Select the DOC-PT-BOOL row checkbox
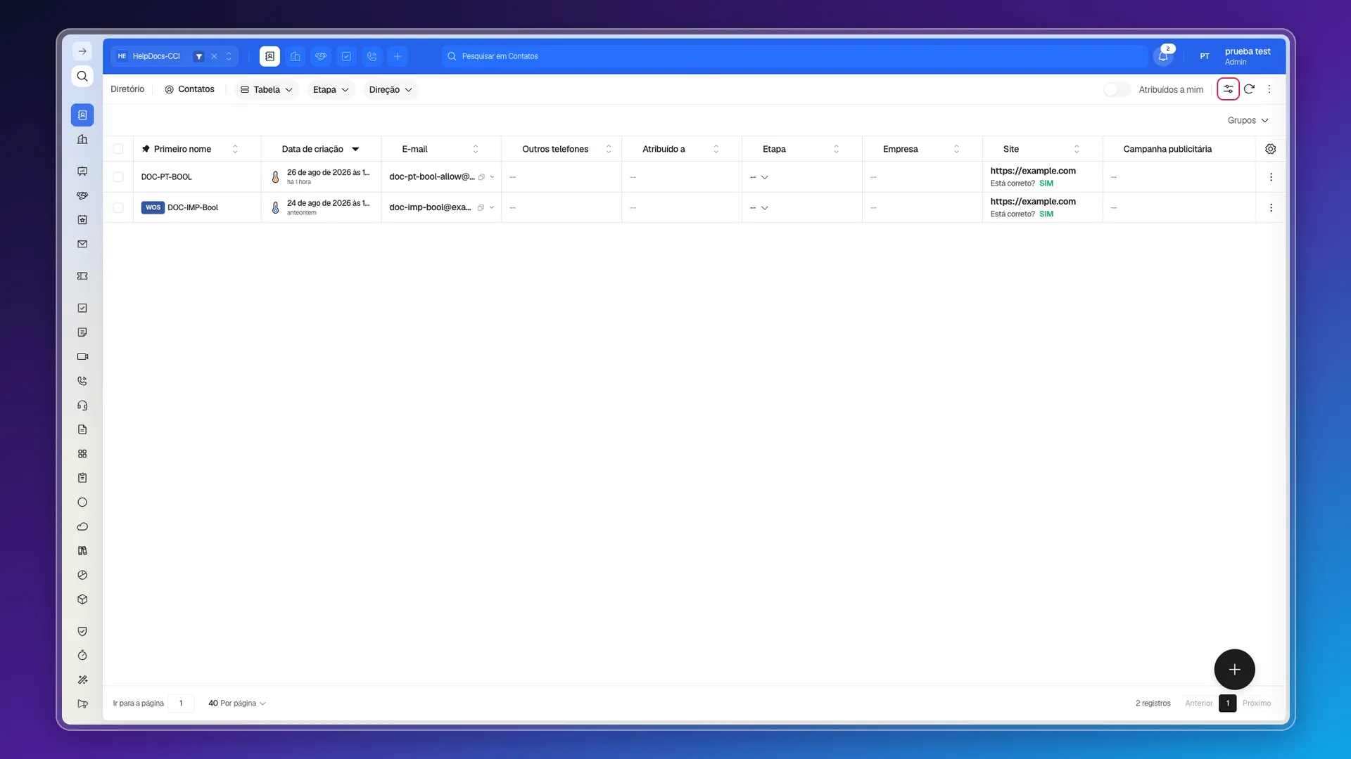Image resolution: width=1351 pixels, height=759 pixels. [x=118, y=177]
